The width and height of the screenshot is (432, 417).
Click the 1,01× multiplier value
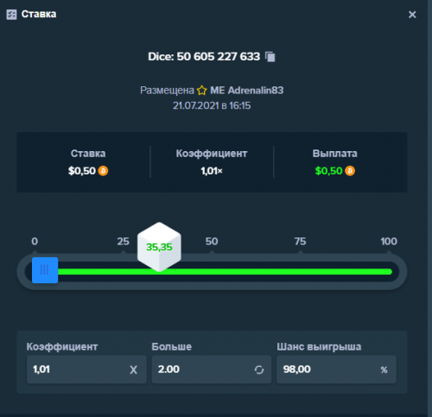click(x=212, y=171)
